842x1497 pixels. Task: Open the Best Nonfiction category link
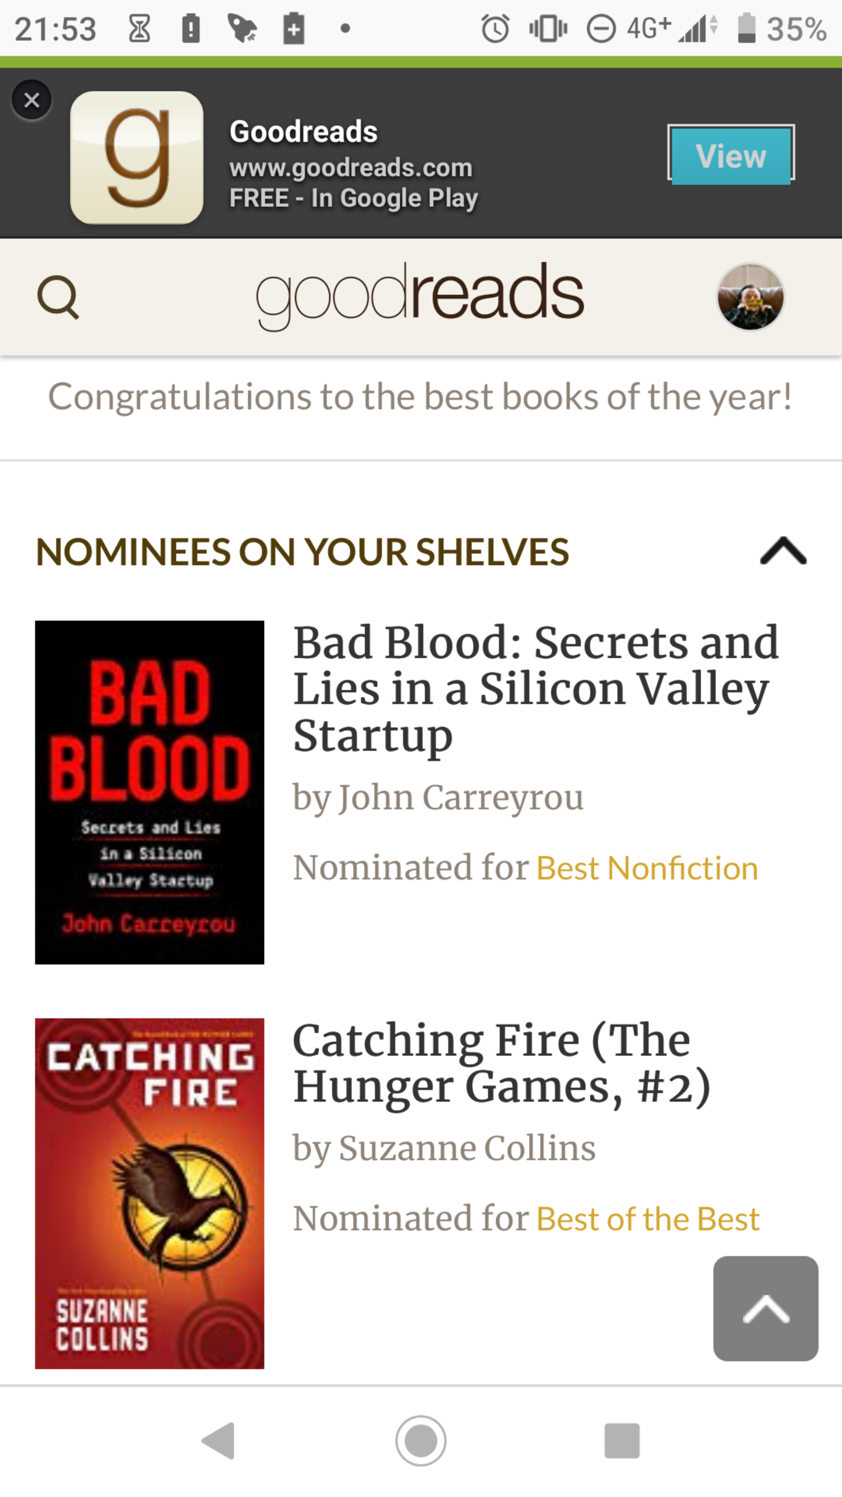click(647, 868)
